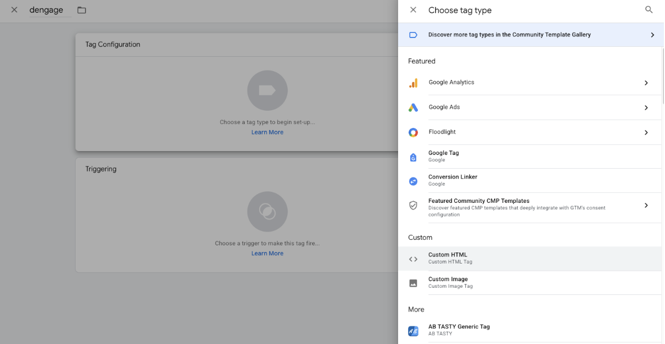Click the Conversion Linker icon
Screen dimensions: 665x344
click(413, 181)
